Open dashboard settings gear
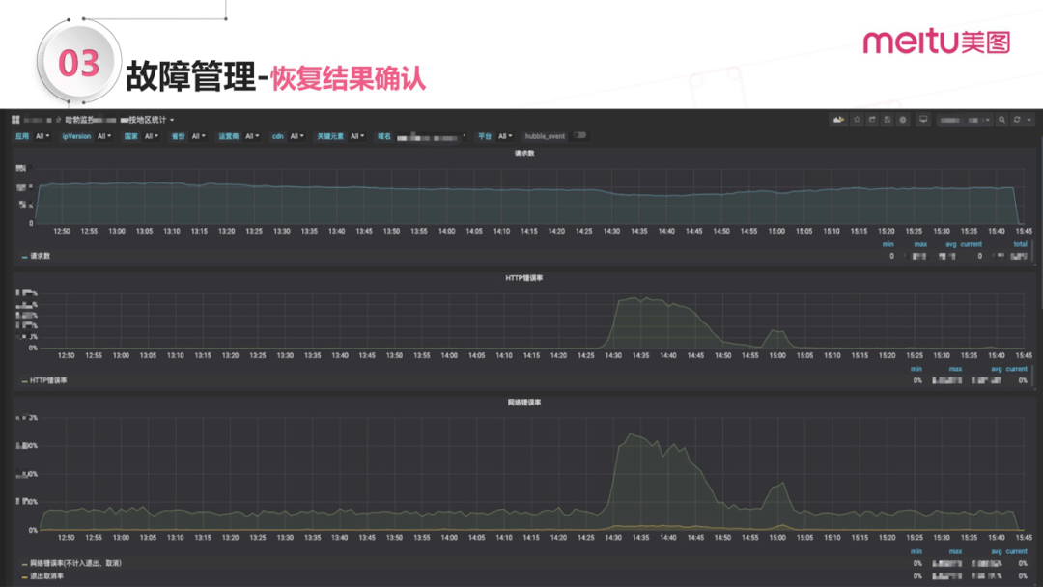This screenshot has height=587, width=1043. tap(903, 120)
